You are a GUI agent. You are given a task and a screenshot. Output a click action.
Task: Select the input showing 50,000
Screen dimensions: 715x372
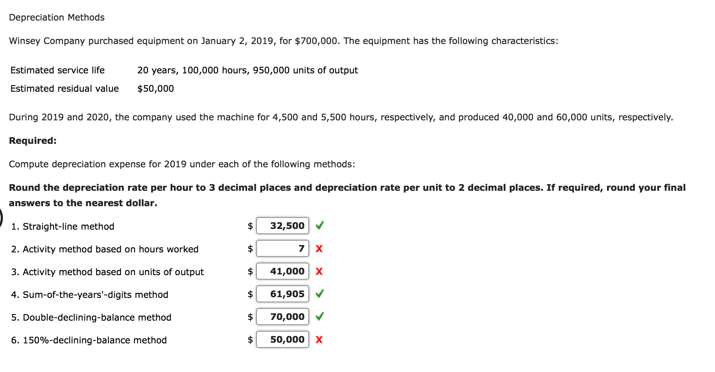click(x=283, y=340)
